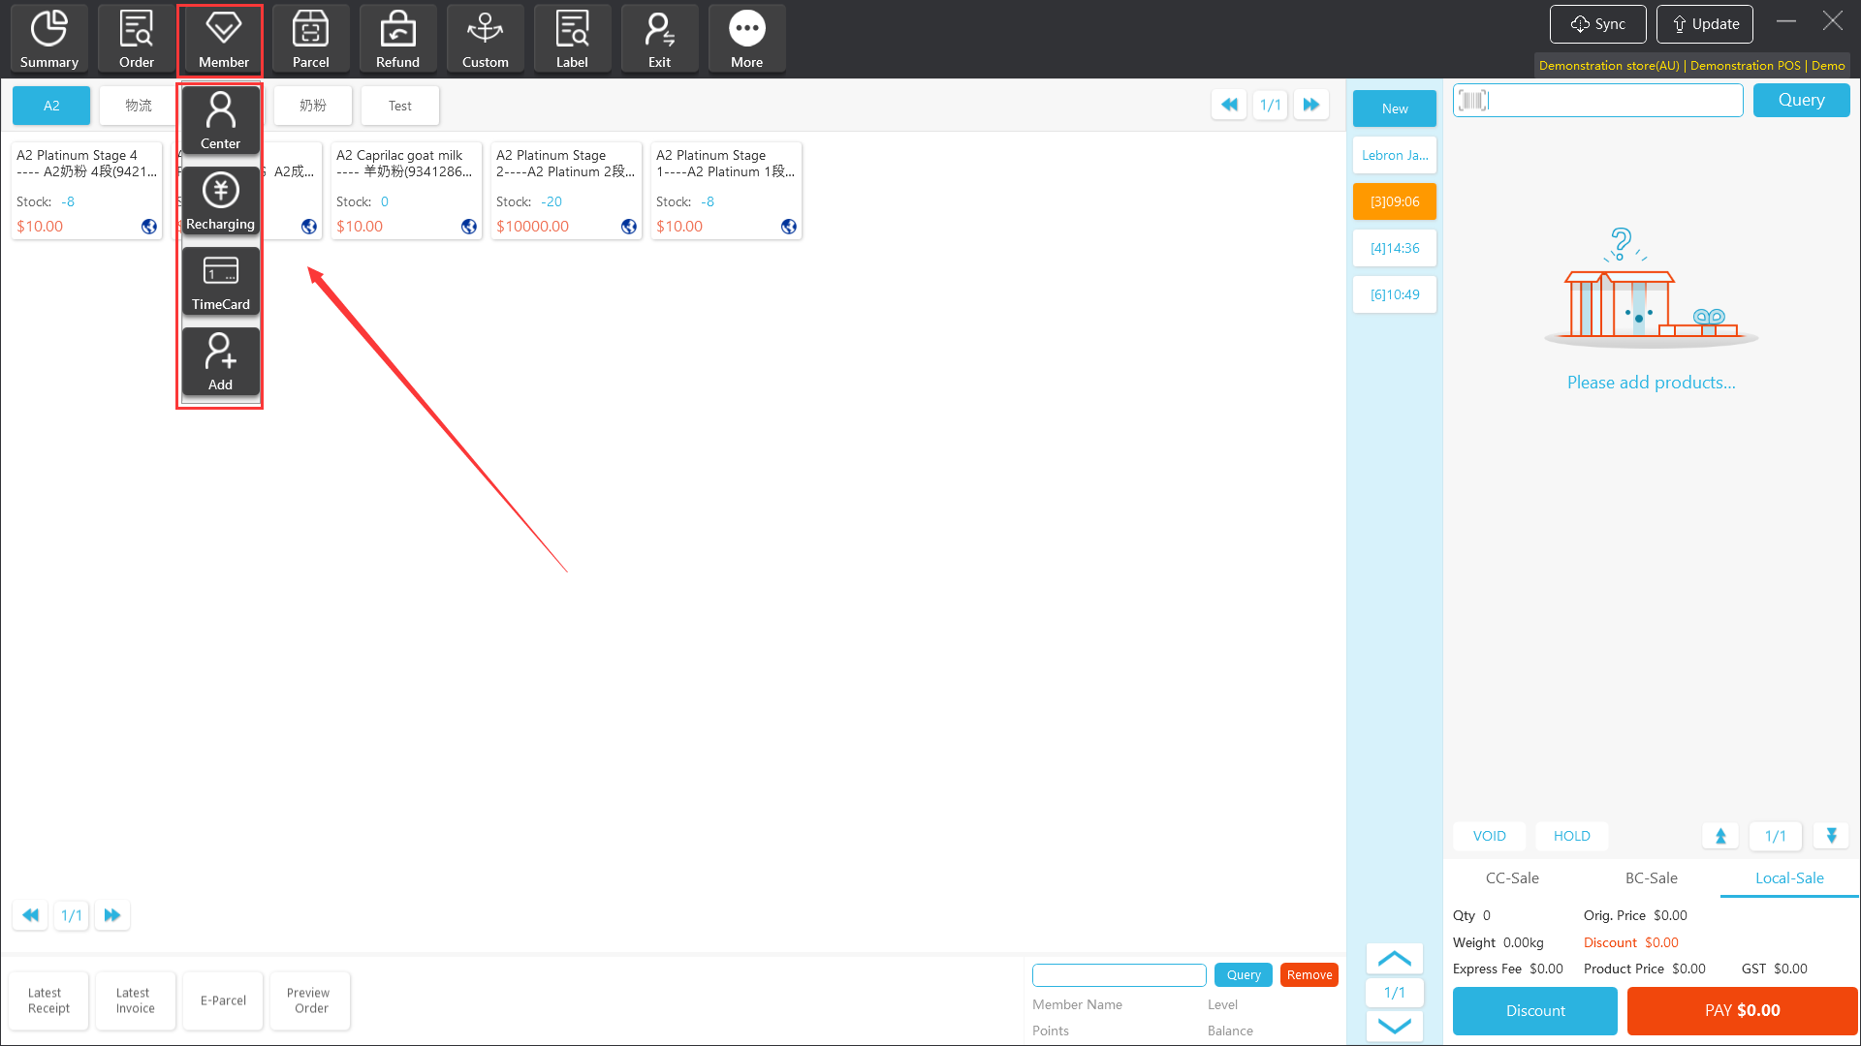Click the HOLD button
This screenshot has width=1861, height=1046.
(x=1571, y=836)
